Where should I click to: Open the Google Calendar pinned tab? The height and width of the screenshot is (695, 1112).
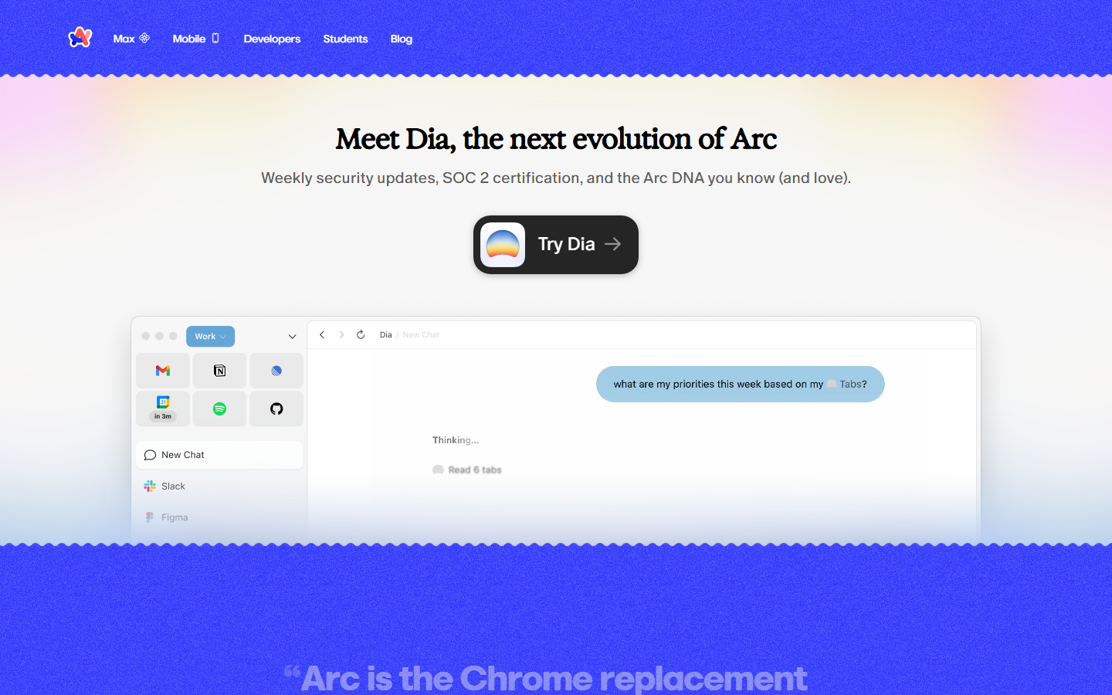(163, 409)
